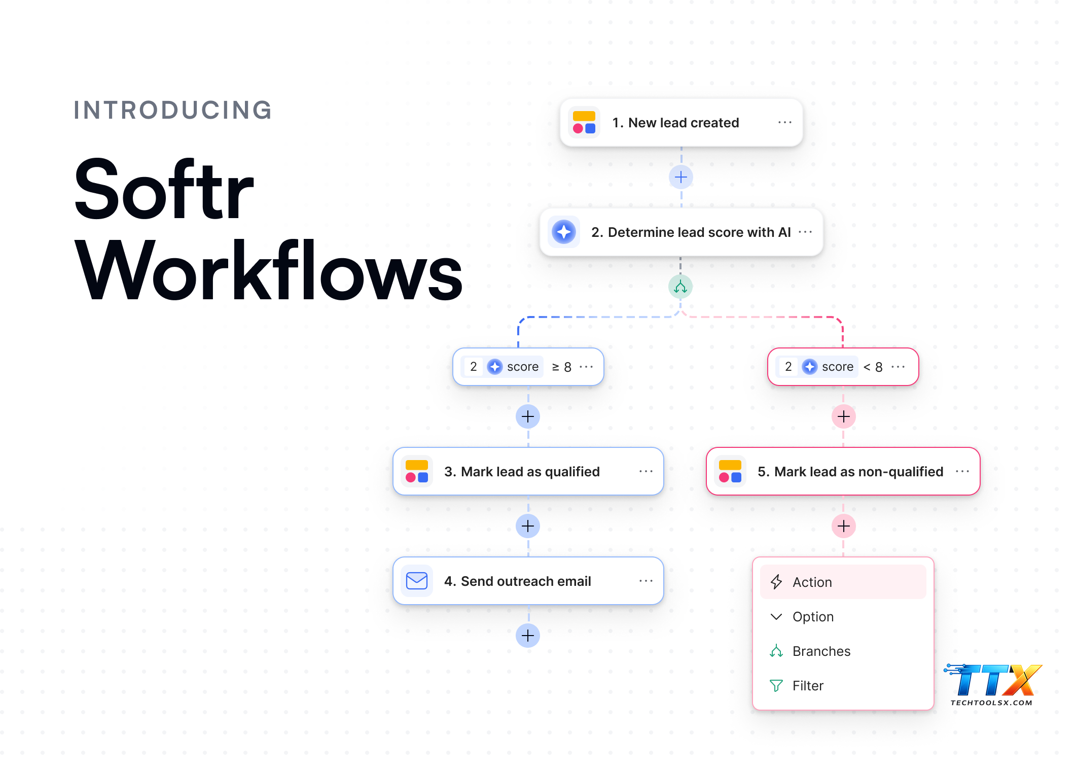
Task: Select the '1. New lead created' step
Action: [x=681, y=122]
